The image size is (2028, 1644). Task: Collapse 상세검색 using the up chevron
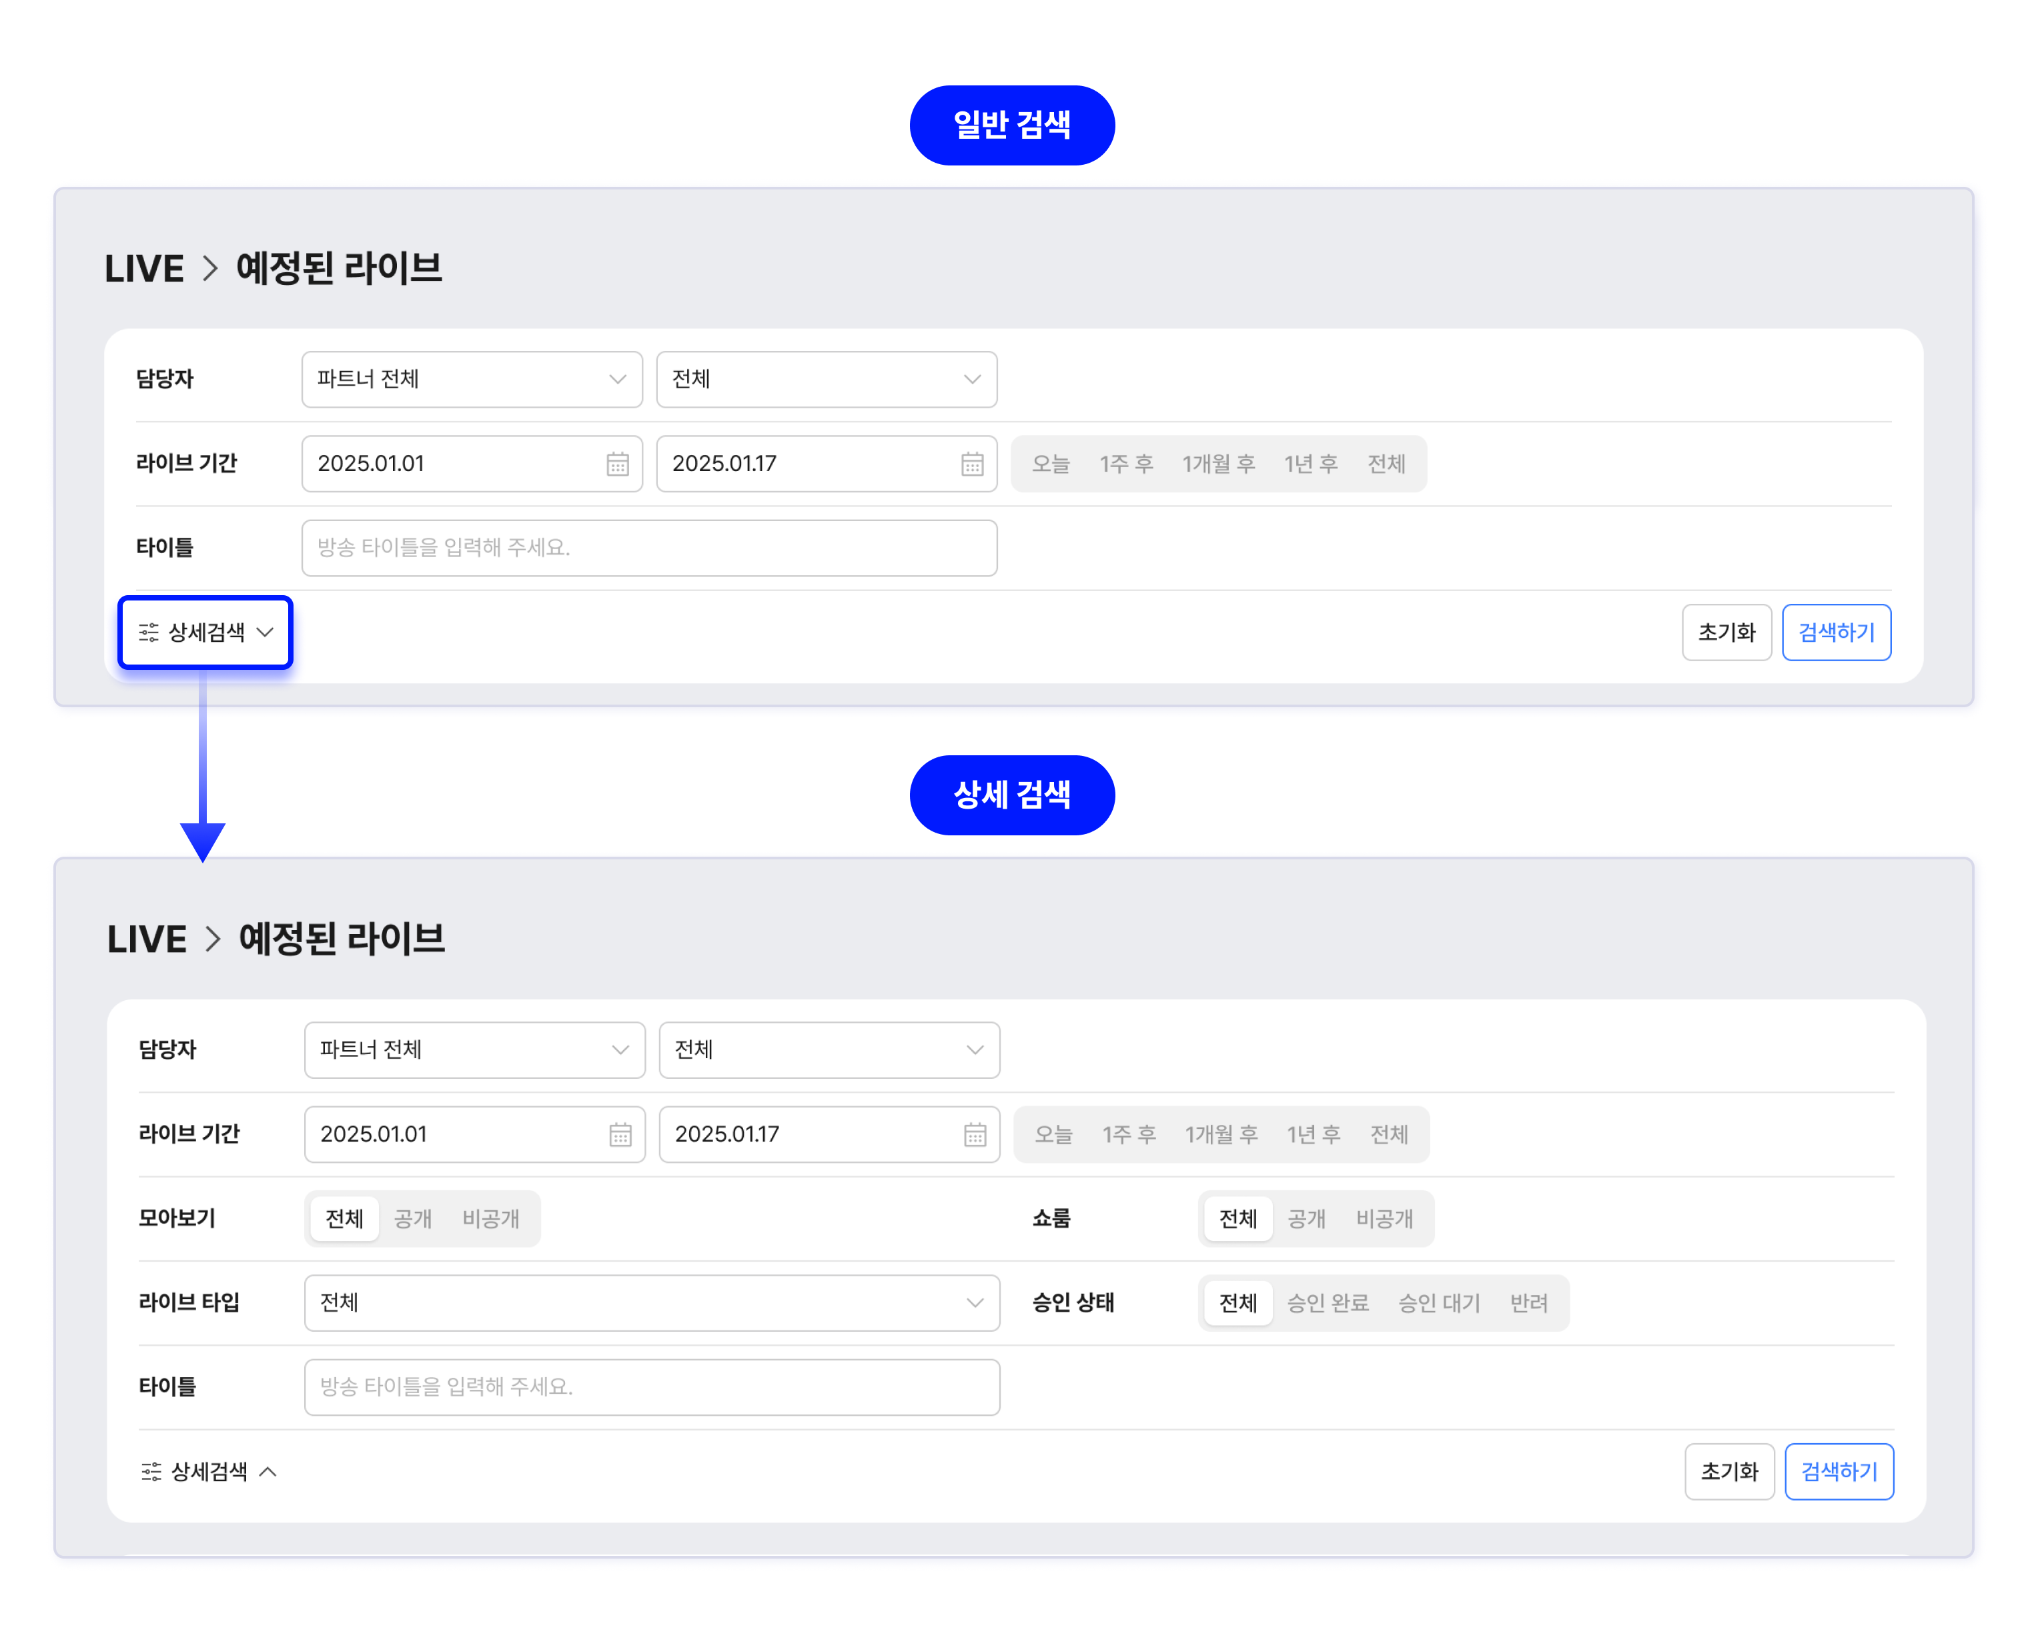pos(268,1472)
